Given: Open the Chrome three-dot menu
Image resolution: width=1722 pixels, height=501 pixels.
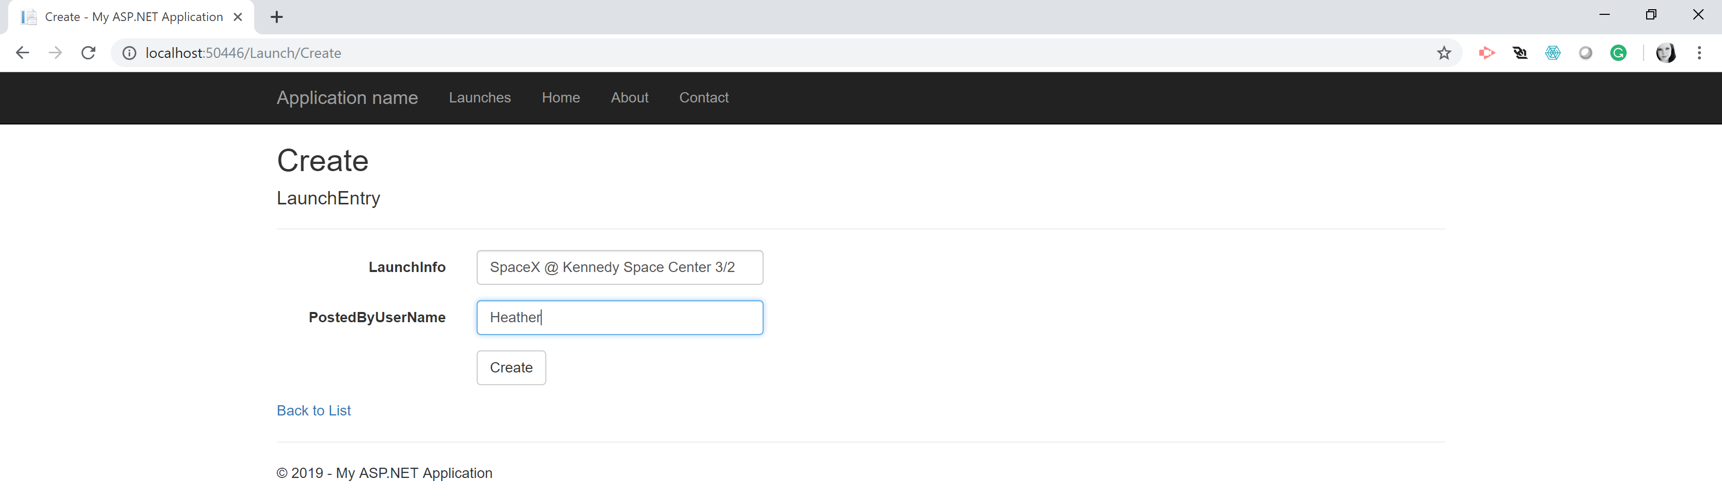Looking at the screenshot, I should 1698,53.
